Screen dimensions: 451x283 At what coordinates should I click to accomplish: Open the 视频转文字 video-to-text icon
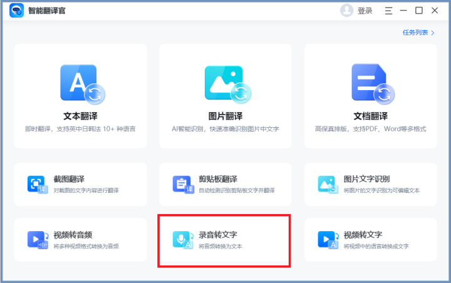pyautogui.click(x=328, y=240)
